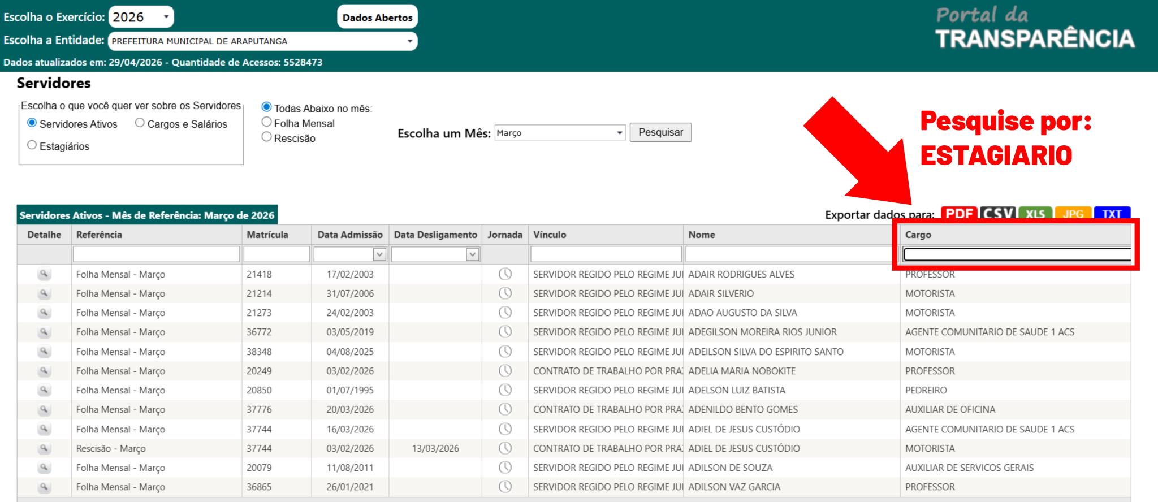Export data as TXT

pyautogui.click(x=1112, y=214)
